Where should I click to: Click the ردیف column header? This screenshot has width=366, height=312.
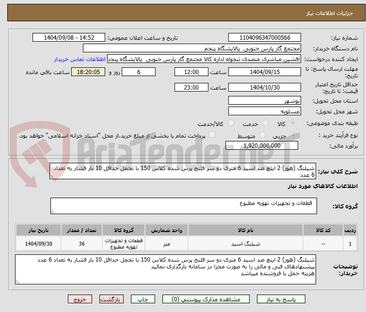click(350, 230)
